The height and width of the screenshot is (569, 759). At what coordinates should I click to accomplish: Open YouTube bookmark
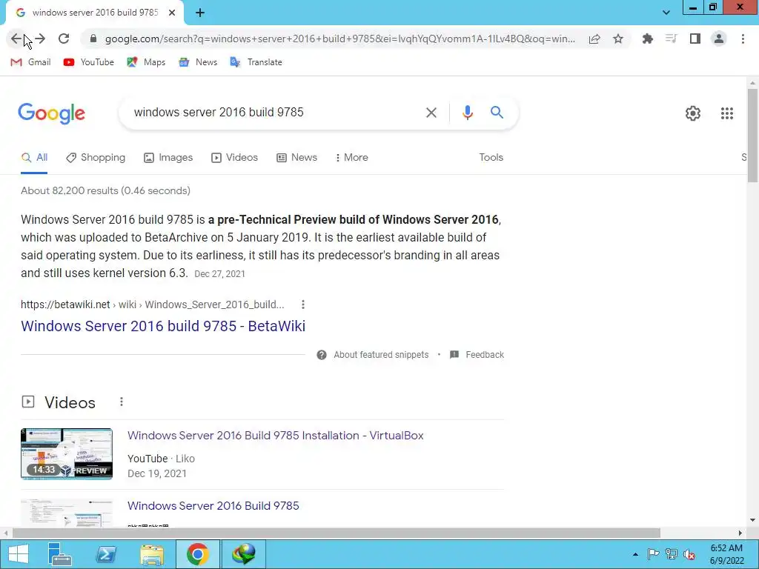[x=89, y=62]
